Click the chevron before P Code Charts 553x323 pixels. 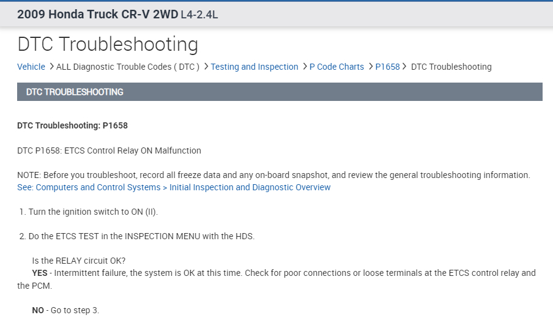(305, 66)
